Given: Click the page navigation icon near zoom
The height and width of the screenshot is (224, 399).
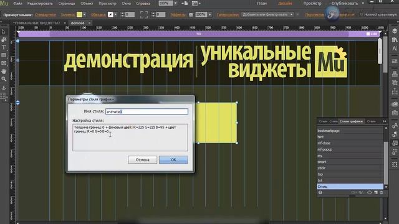Looking at the screenshot, I should pos(185,3).
